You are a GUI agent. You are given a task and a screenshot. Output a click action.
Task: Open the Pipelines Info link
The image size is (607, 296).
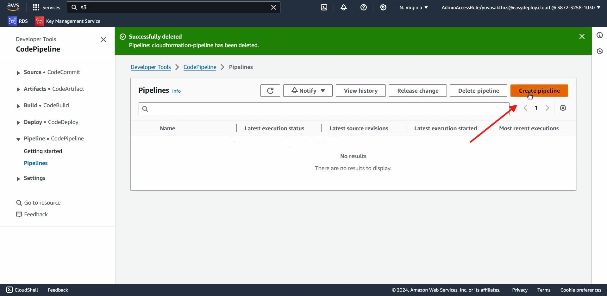pos(177,91)
